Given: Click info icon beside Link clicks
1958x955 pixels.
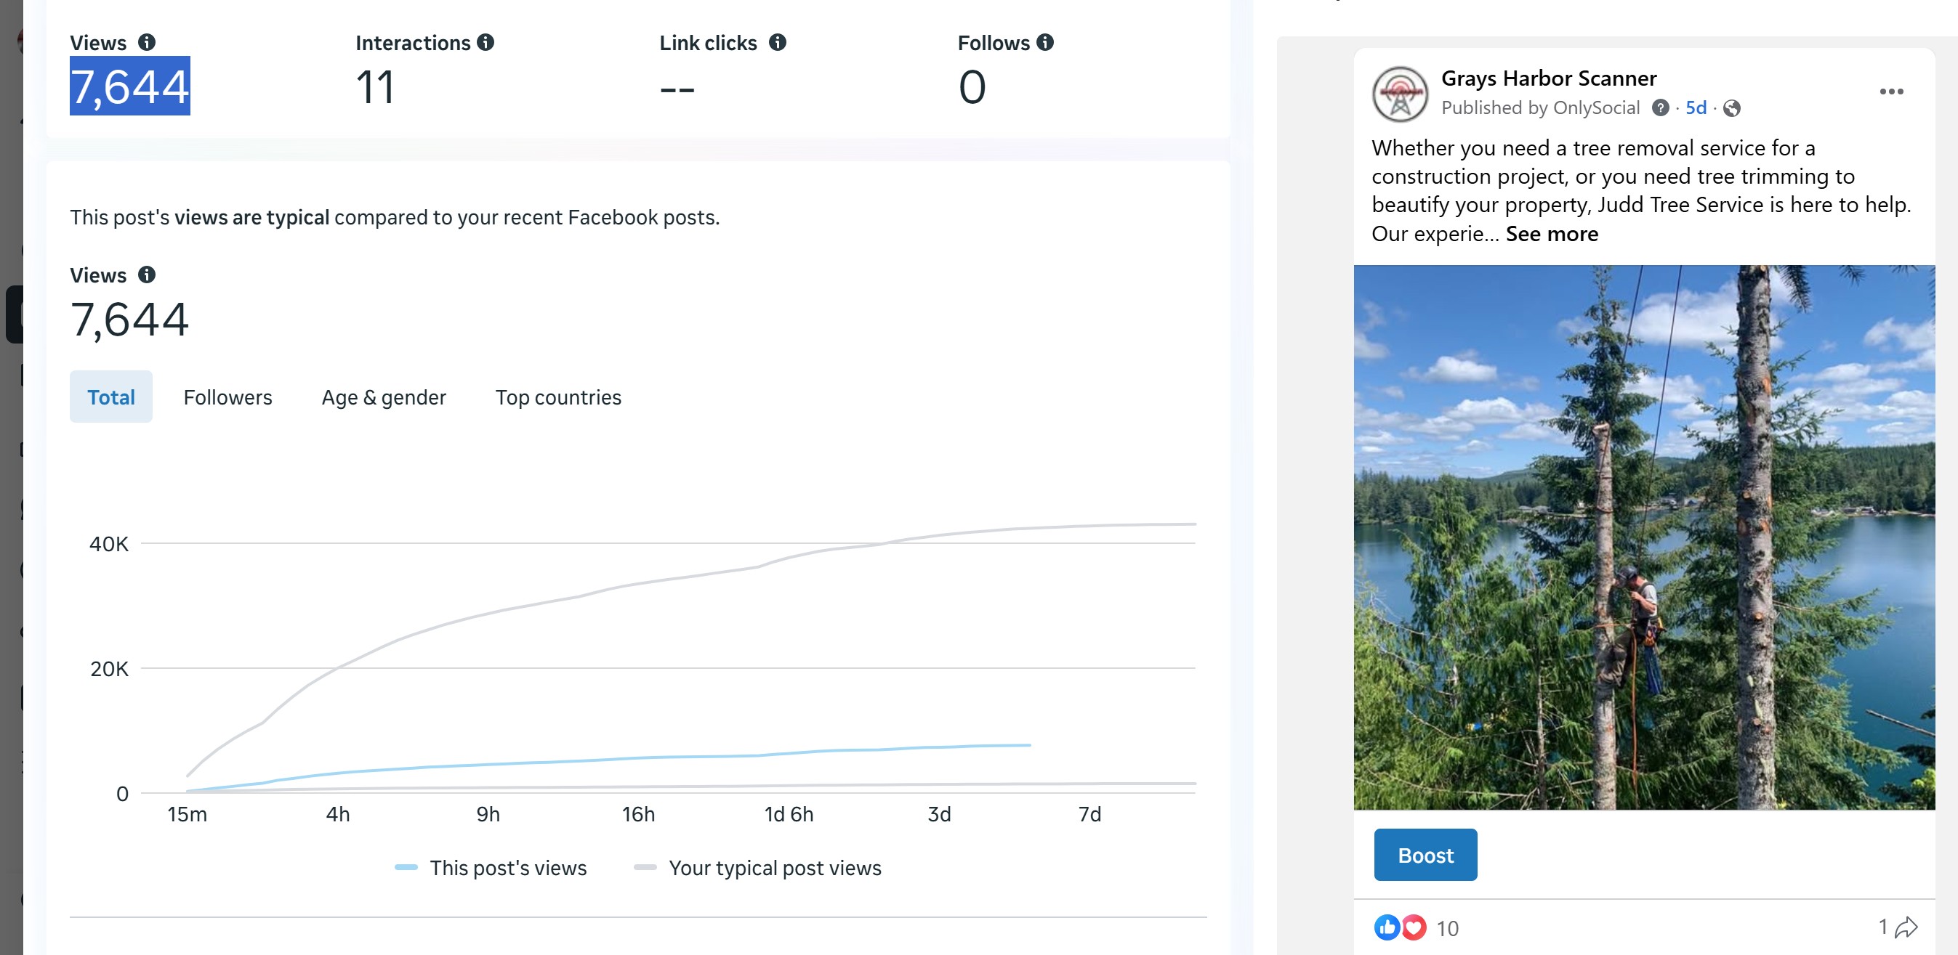Looking at the screenshot, I should [777, 43].
